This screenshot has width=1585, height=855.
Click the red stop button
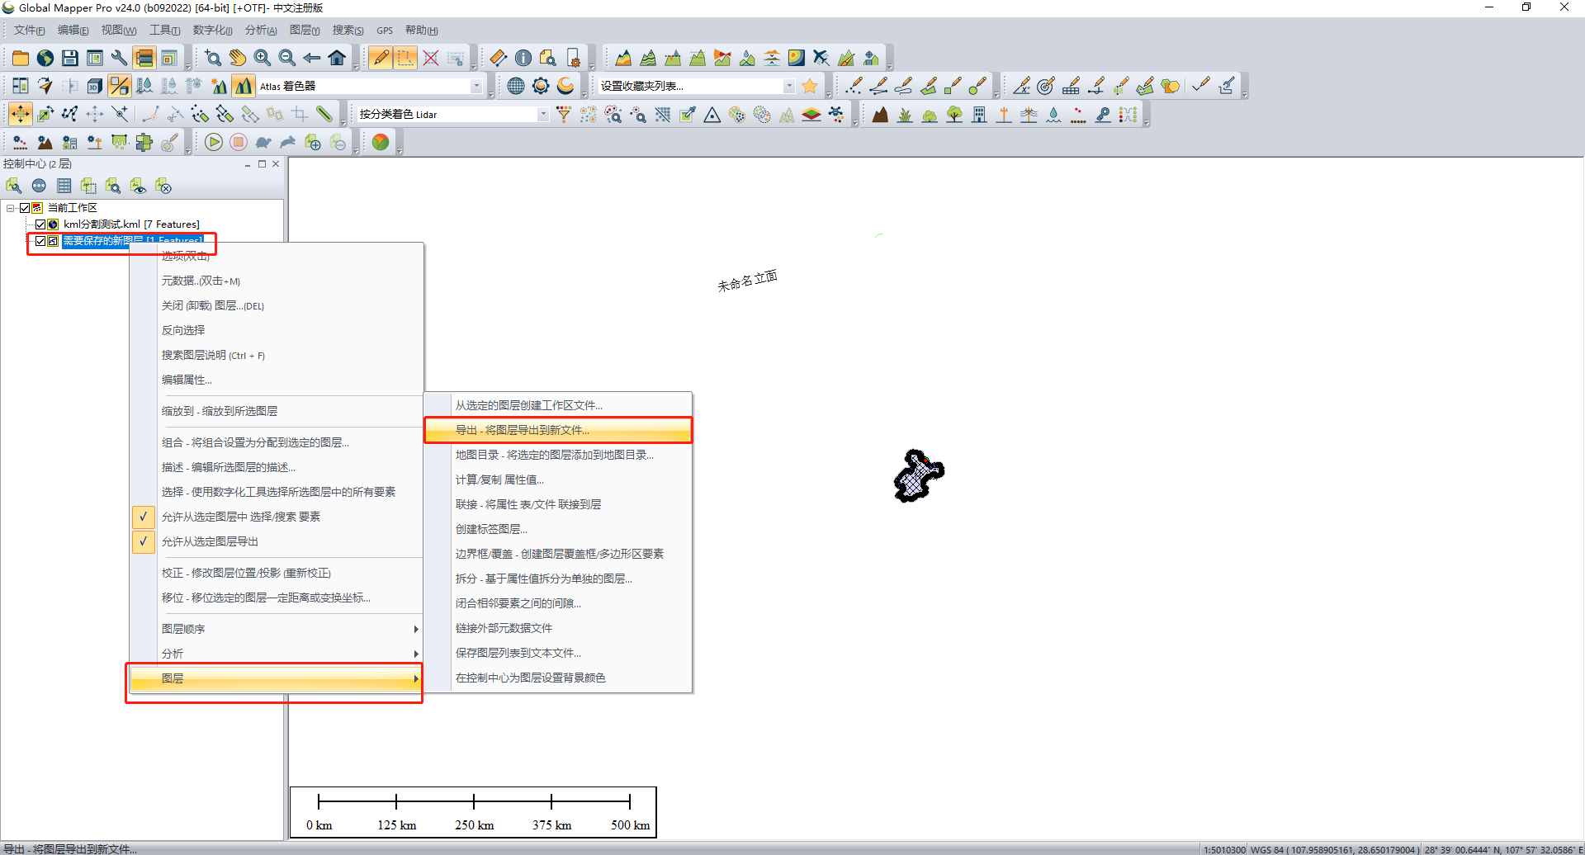(x=239, y=142)
